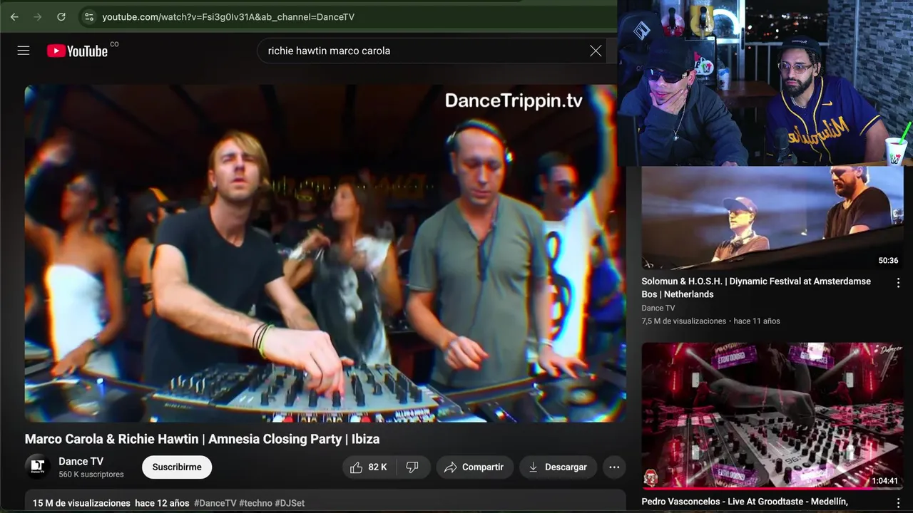This screenshot has width=913, height=513.
Task: Open the Dance TV channel name
Action: (81, 461)
